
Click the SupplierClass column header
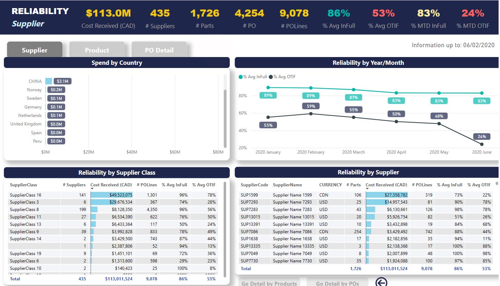(23, 185)
